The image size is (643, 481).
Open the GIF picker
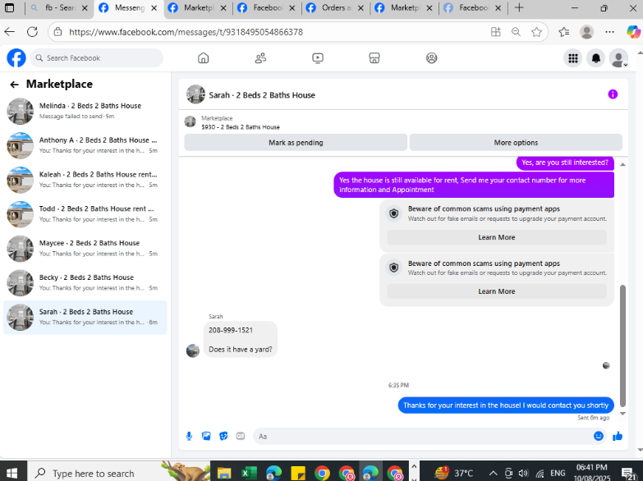(x=241, y=436)
